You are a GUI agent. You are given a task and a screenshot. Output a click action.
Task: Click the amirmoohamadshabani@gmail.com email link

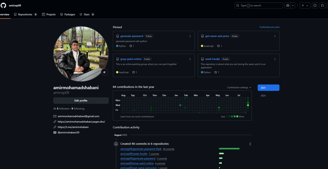tap(78, 116)
